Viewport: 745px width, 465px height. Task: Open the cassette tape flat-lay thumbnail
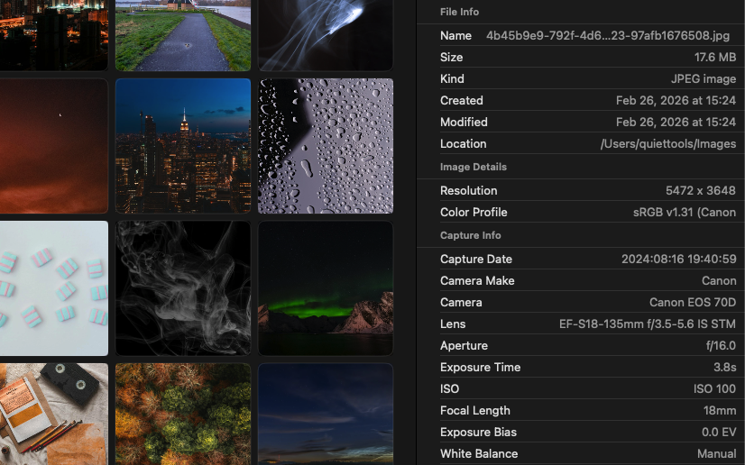click(54, 415)
